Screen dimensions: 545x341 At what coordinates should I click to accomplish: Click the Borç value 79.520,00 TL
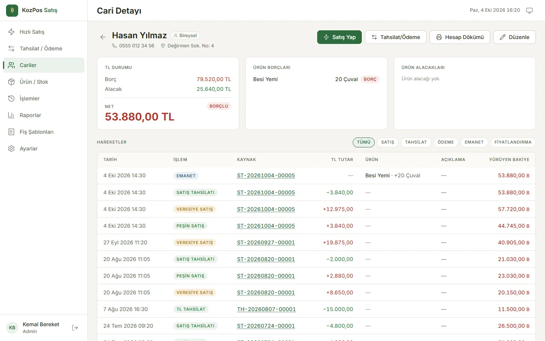tap(214, 79)
